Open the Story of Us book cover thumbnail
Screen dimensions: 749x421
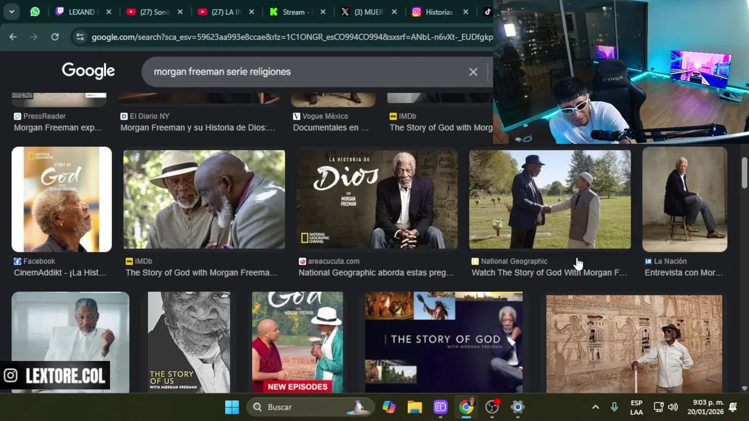pyautogui.click(x=189, y=343)
